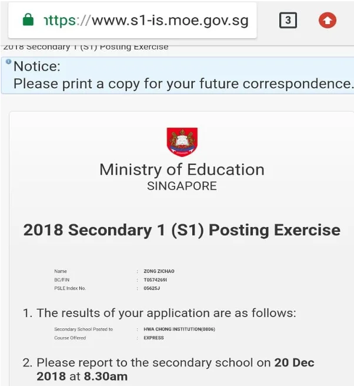The height and width of the screenshot is (386, 354).
Task: Click the '20 Dec 2018' report date
Action: point(294,362)
